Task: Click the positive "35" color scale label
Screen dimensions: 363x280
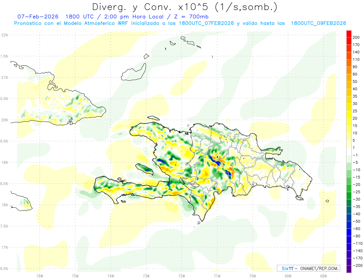Action: click(355, 96)
